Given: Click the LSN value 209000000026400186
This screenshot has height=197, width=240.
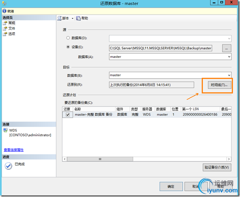Looking at the screenshot, I should point(200,114).
